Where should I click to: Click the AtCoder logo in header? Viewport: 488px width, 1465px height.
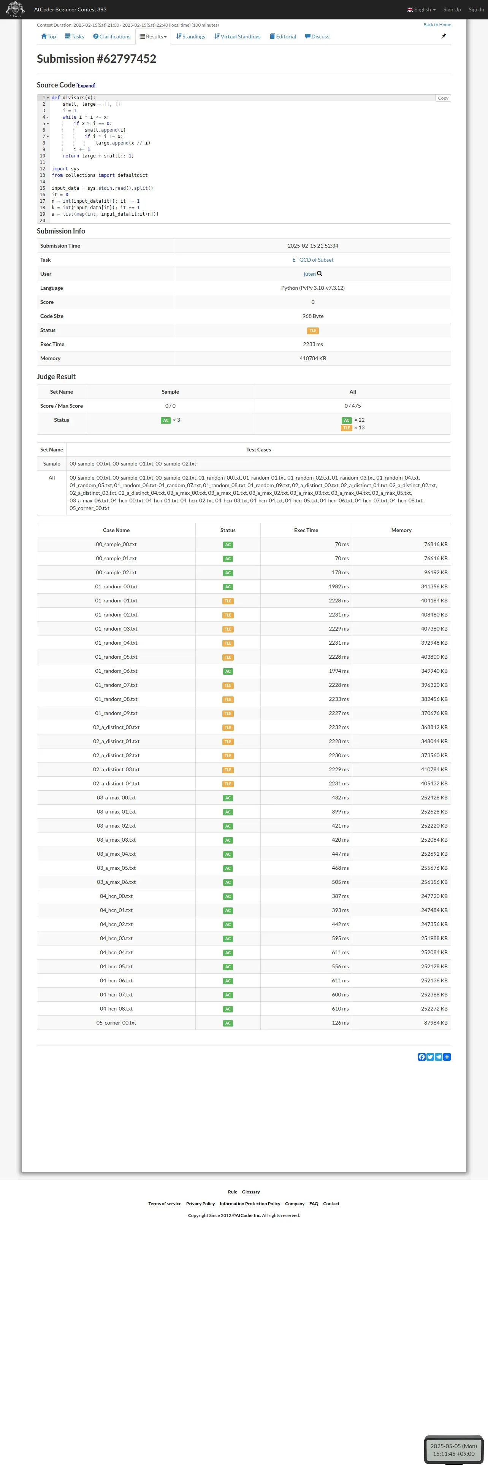point(15,9)
